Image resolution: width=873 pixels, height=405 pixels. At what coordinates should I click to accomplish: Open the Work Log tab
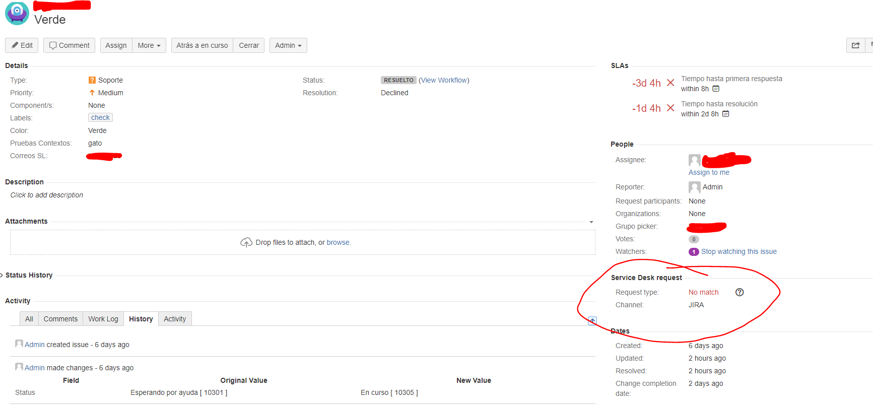click(103, 319)
